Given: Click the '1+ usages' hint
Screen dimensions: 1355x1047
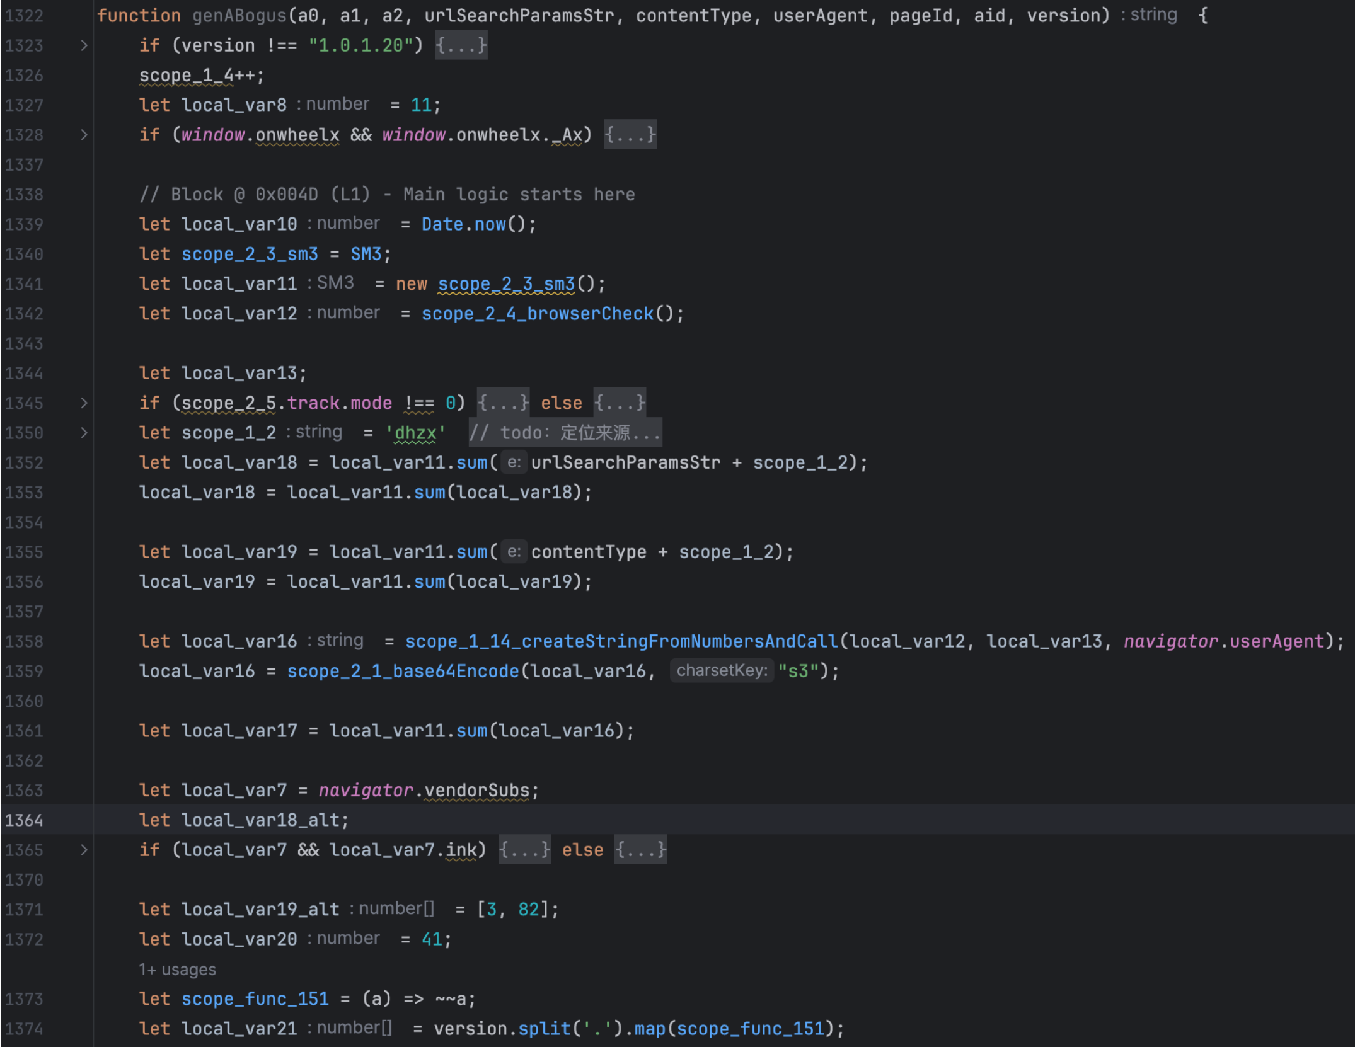Looking at the screenshot, I should click(177, 970).
